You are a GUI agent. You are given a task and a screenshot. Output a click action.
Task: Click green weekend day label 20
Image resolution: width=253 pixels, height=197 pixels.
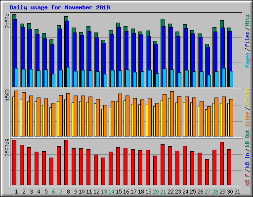click(x=156, y=192)
